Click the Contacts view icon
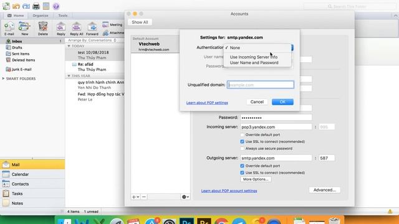399x224 pixels. [x=6, y=184]
